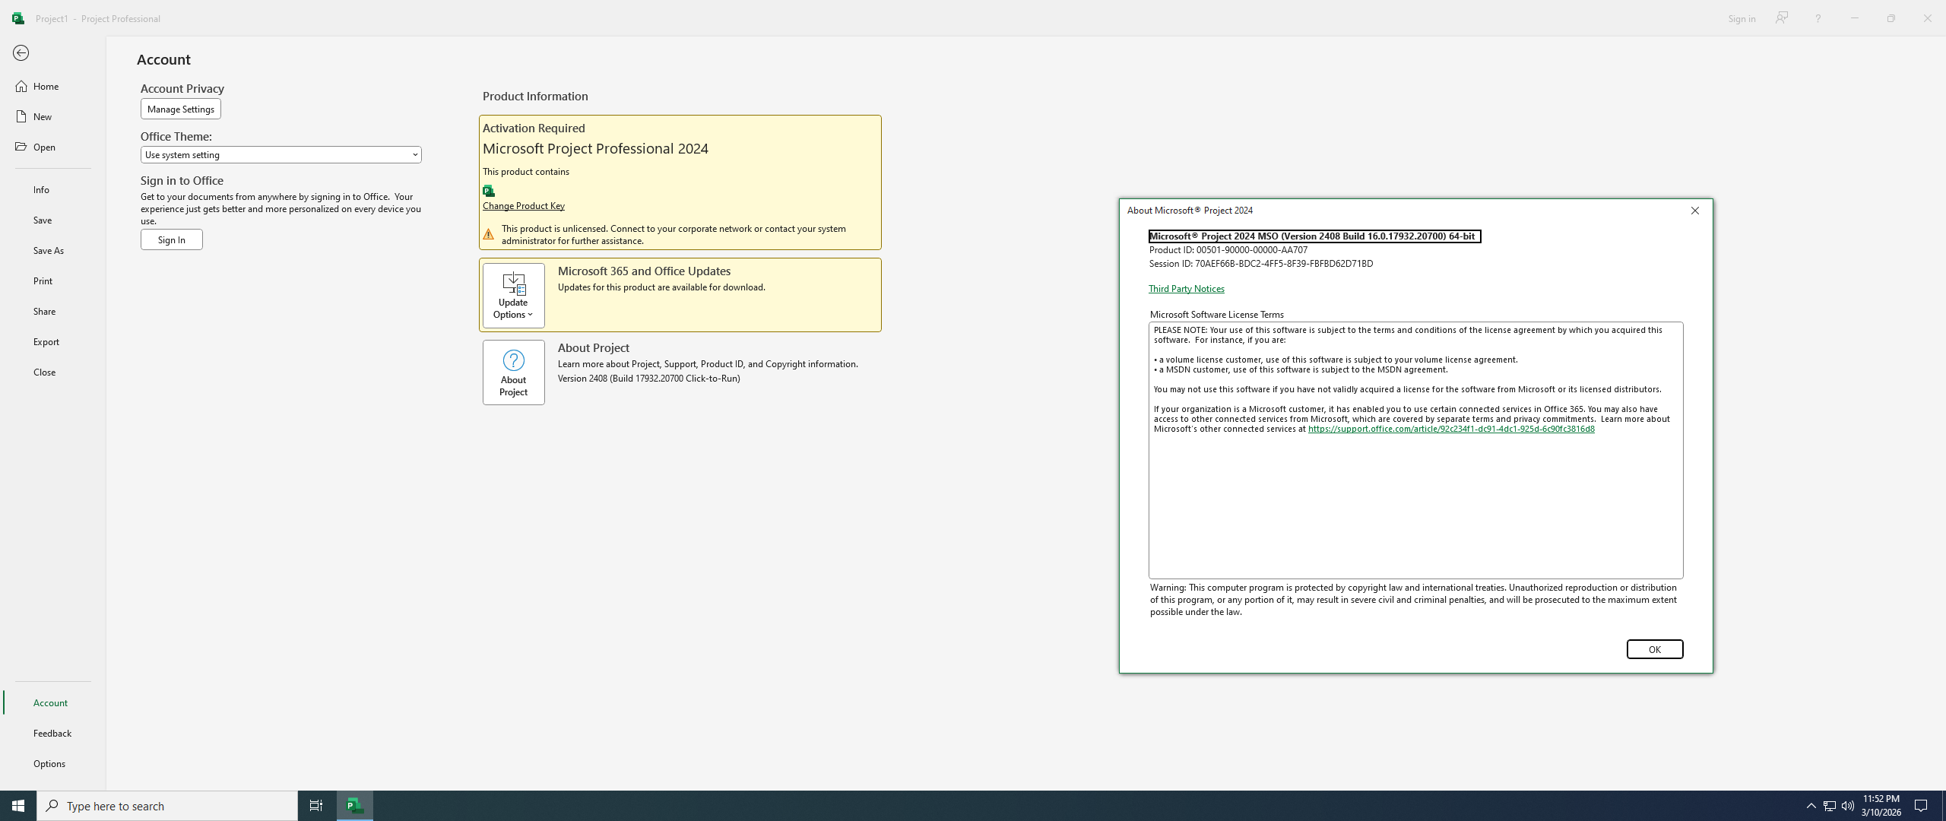Open Options in the backstage menu
This screenshot has height=821, width=1946.
[49, 763]
